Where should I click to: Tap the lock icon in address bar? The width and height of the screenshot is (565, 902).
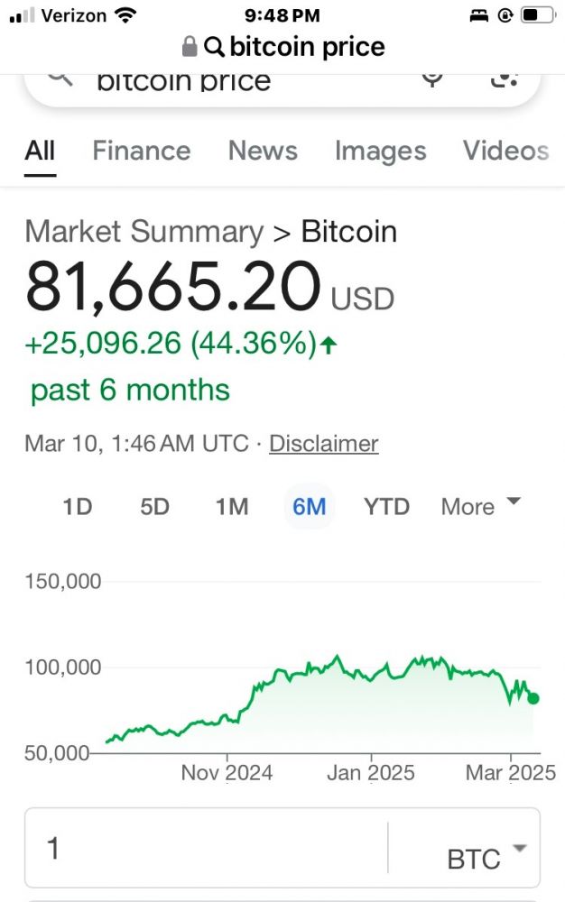pyautogui.click(x=190, y=46)
